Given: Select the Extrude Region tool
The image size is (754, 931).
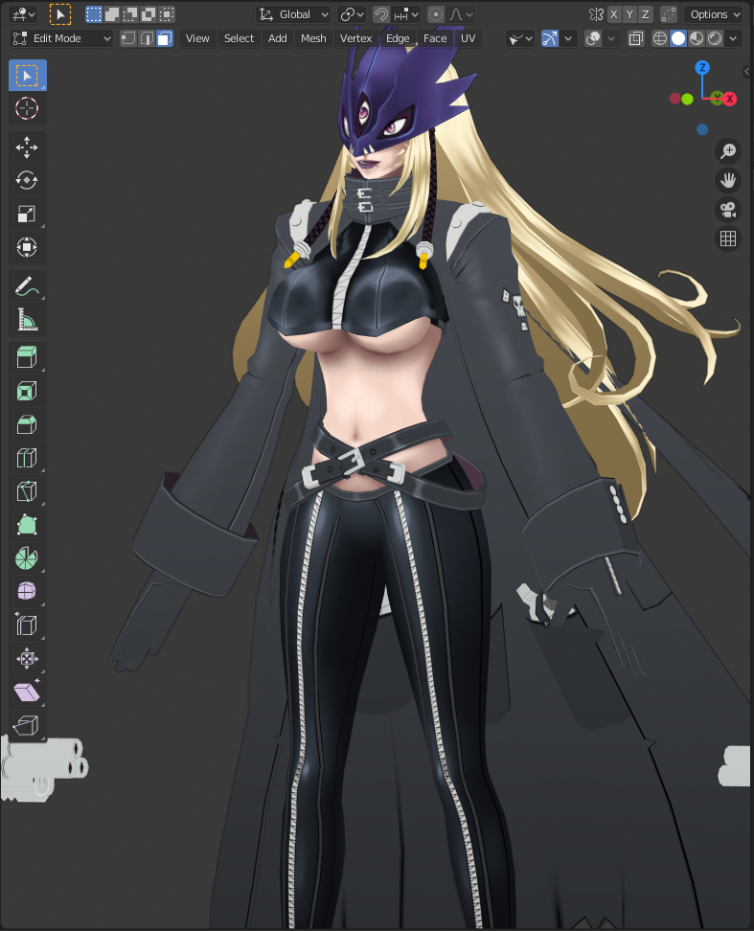Looking at the screenshot, I should point(28,358).
